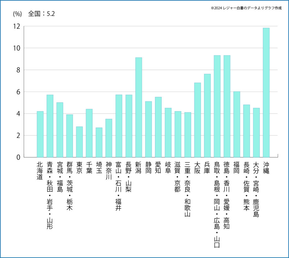Click the ※2024 レジャー白書 source note

tap(246, 8)
